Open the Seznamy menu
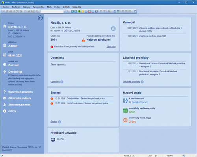 tap(26, 7)
